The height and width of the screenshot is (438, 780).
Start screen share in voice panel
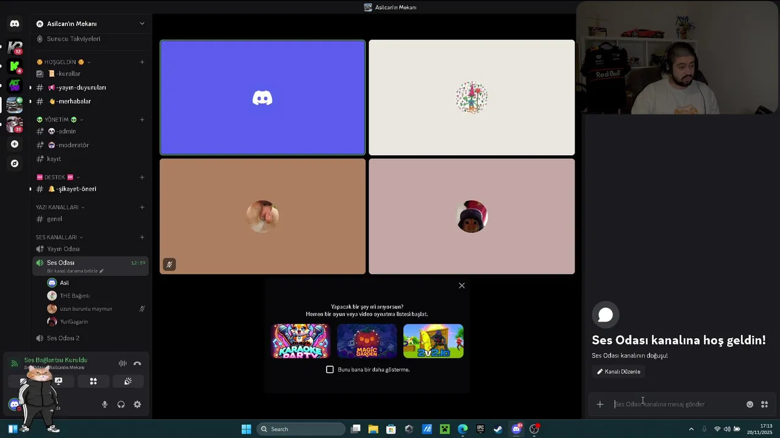coord(58,381)
